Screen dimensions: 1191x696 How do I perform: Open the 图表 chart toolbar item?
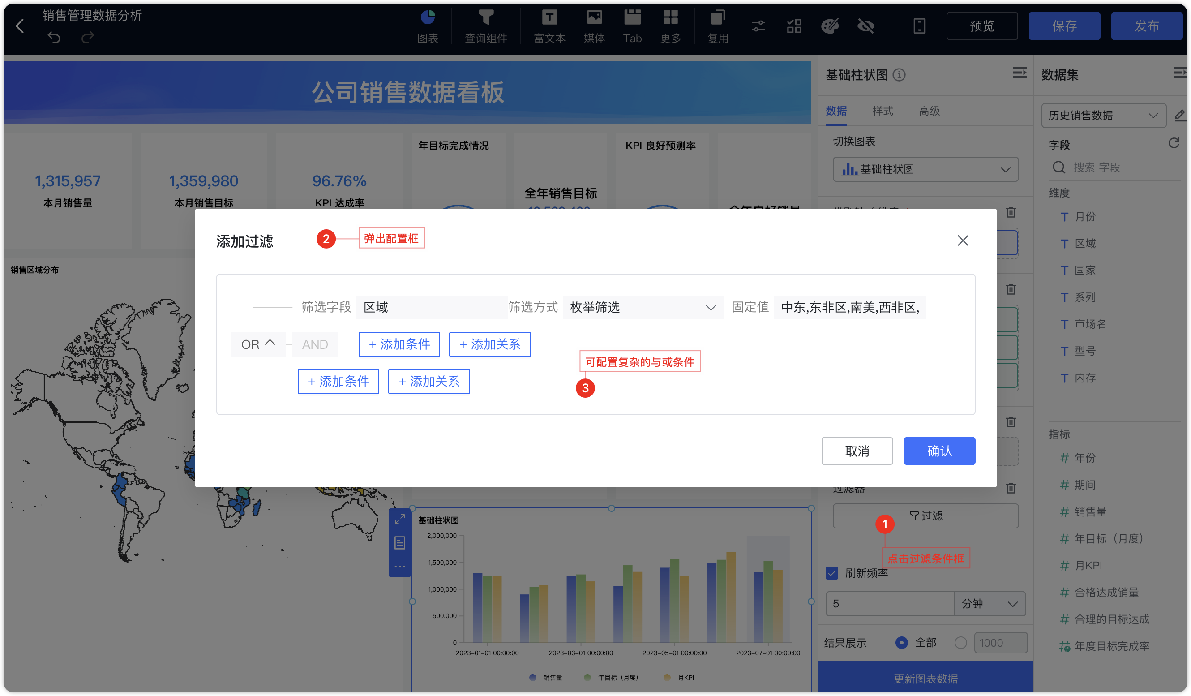tap(428, 27)
